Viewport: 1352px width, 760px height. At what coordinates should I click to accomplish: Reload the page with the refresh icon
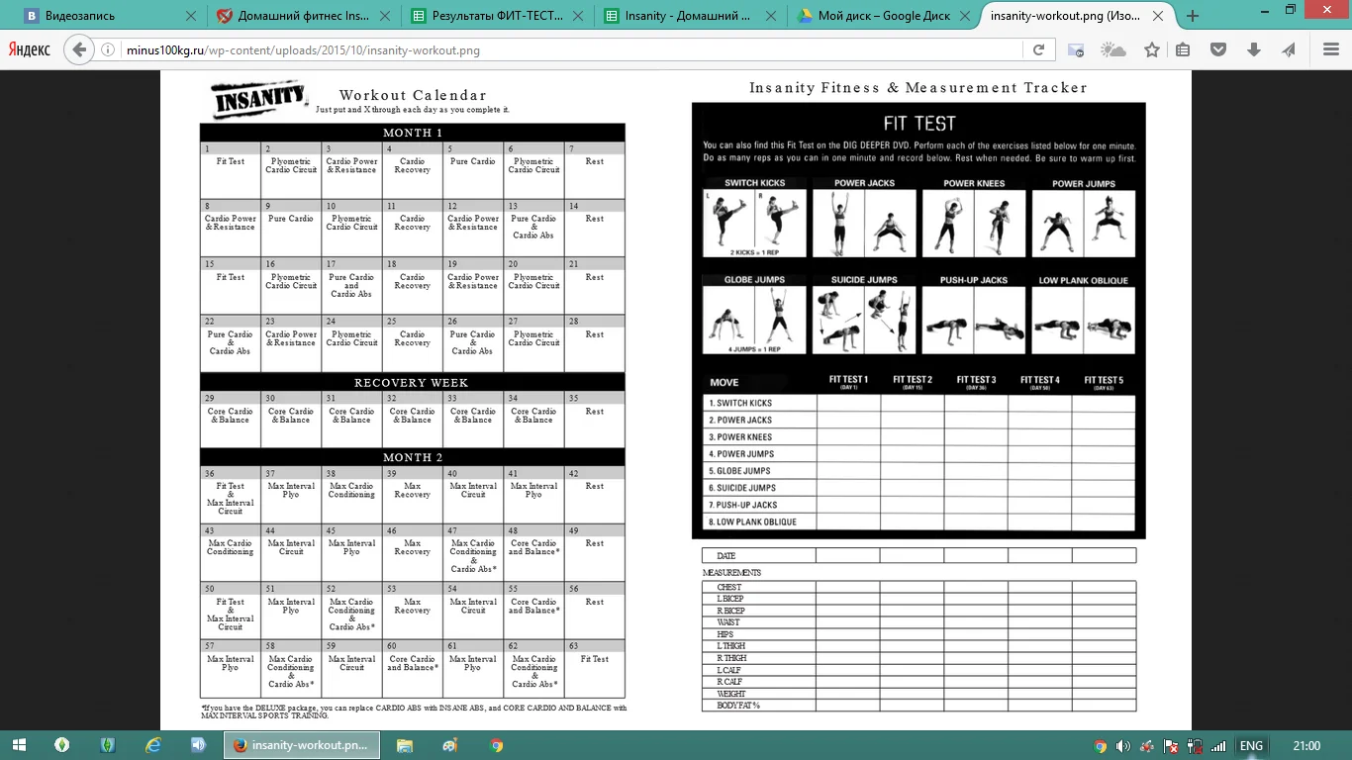tap(1038, 49)
